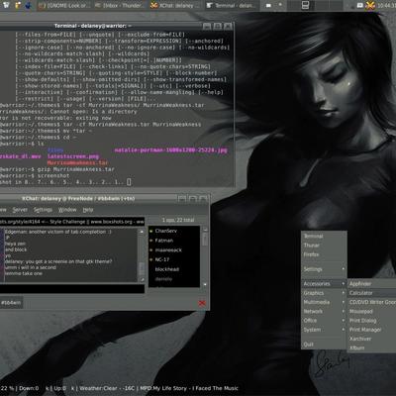Open the Settings menu in XChat menubar
The image size is (396, 396).
43,210
